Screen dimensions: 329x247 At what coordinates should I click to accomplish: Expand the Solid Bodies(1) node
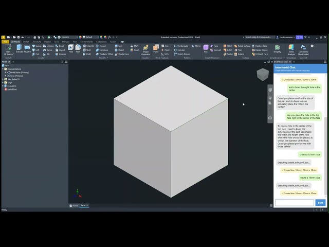point(3,79)
